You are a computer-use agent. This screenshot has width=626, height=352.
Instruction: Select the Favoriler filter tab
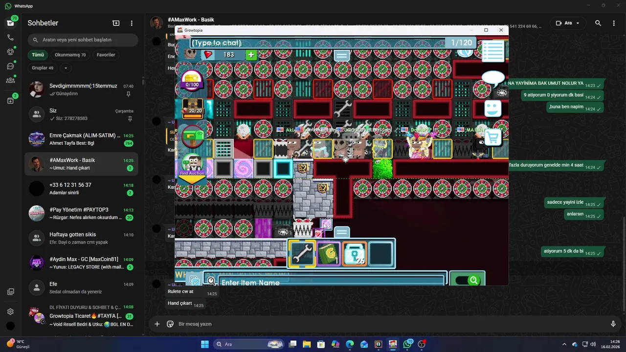[x=106, y=55]
